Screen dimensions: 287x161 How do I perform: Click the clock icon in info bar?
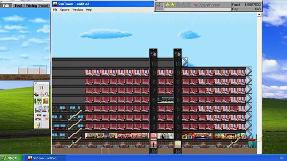[159, 6]
